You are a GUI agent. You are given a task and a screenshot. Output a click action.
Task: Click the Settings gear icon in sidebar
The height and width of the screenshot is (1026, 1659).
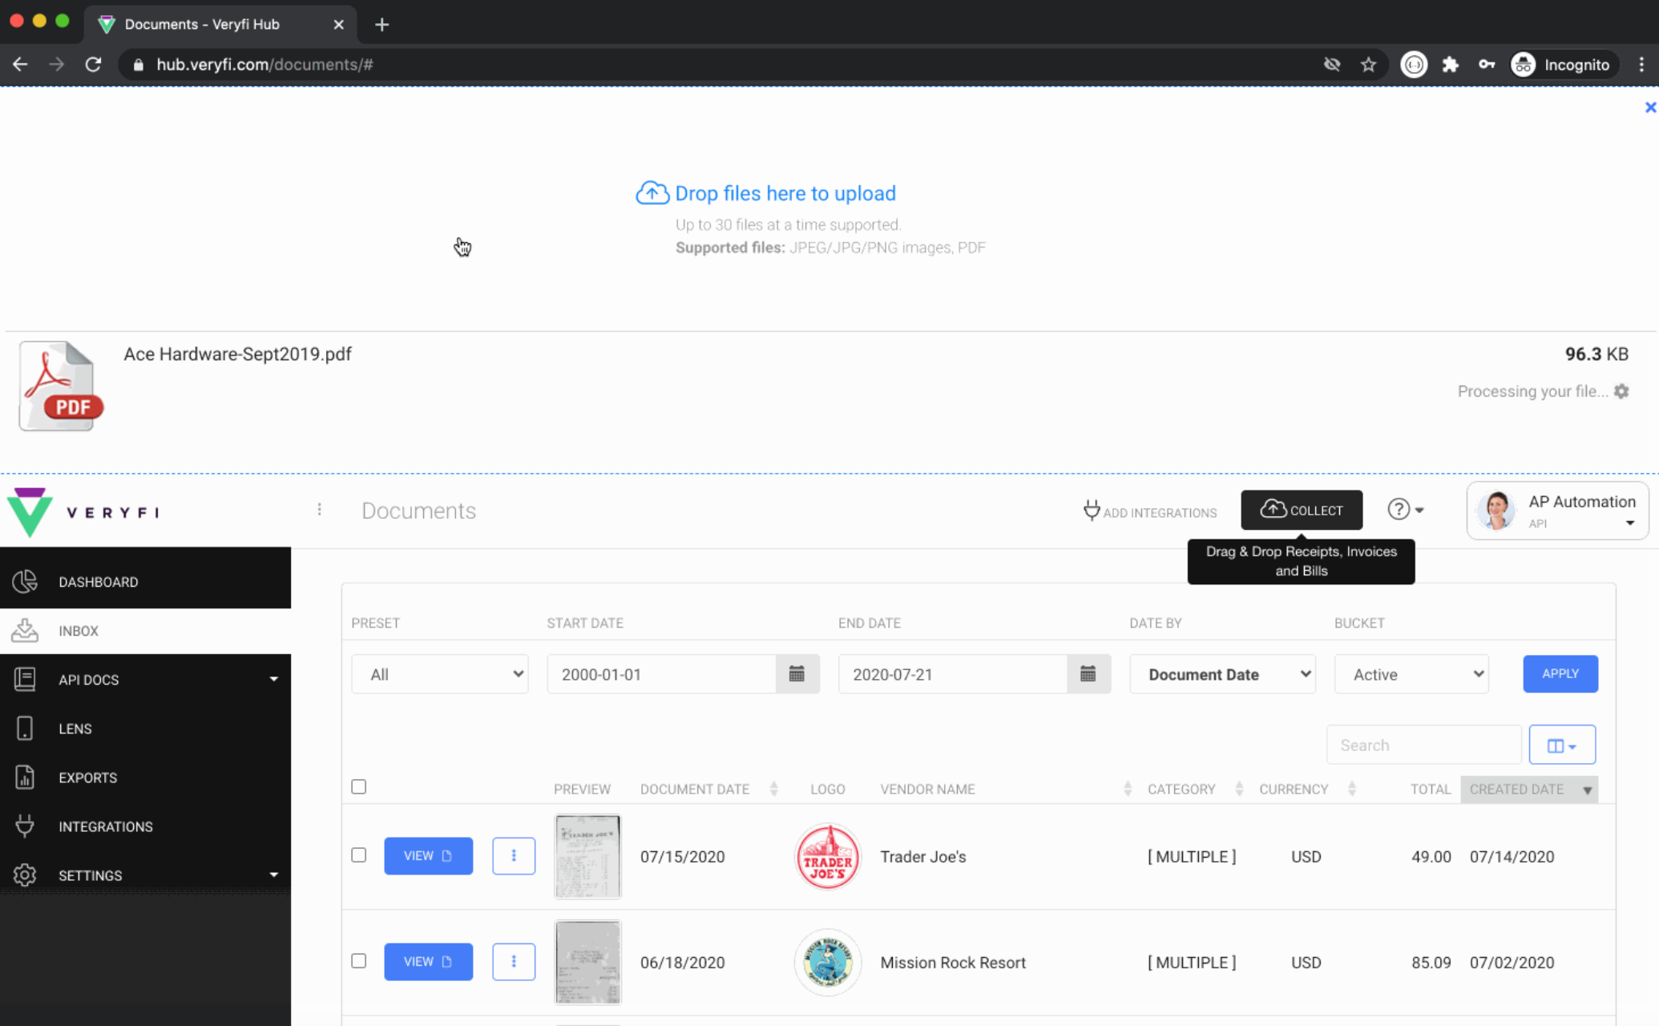[x=25, y=875]
